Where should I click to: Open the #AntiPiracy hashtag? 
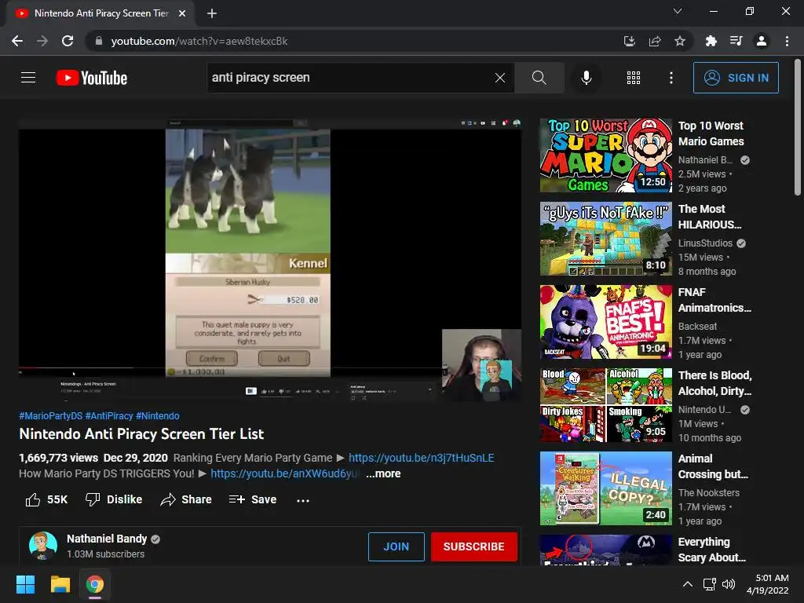(x=109, y=416)
